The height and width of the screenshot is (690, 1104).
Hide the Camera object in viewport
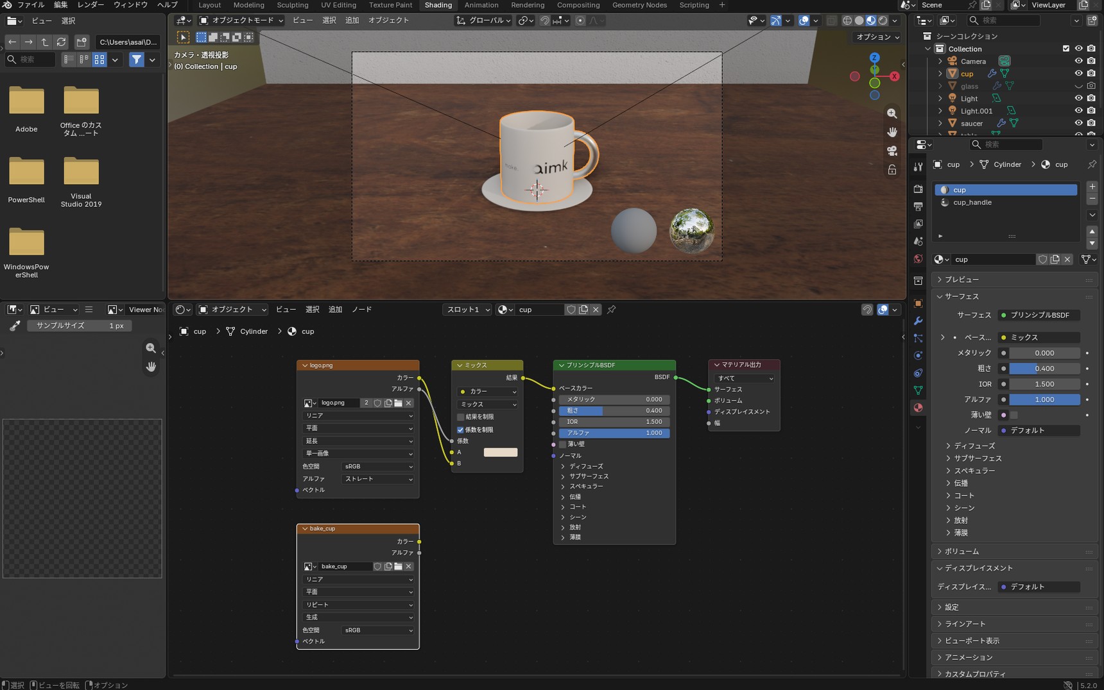(1078, 62)
